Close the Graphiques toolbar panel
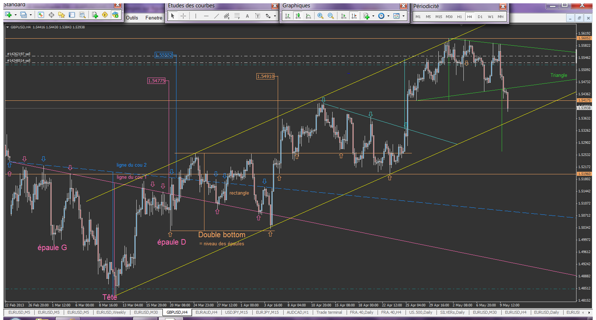This screenshot has height=320, width=596. tap(403, 6)
